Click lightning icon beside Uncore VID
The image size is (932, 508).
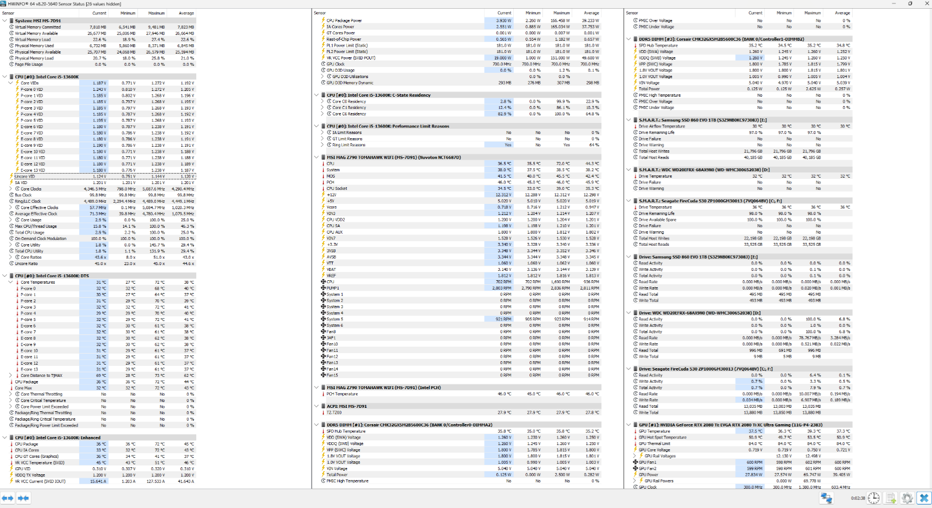pyautogui.click(x=11, y=176)
